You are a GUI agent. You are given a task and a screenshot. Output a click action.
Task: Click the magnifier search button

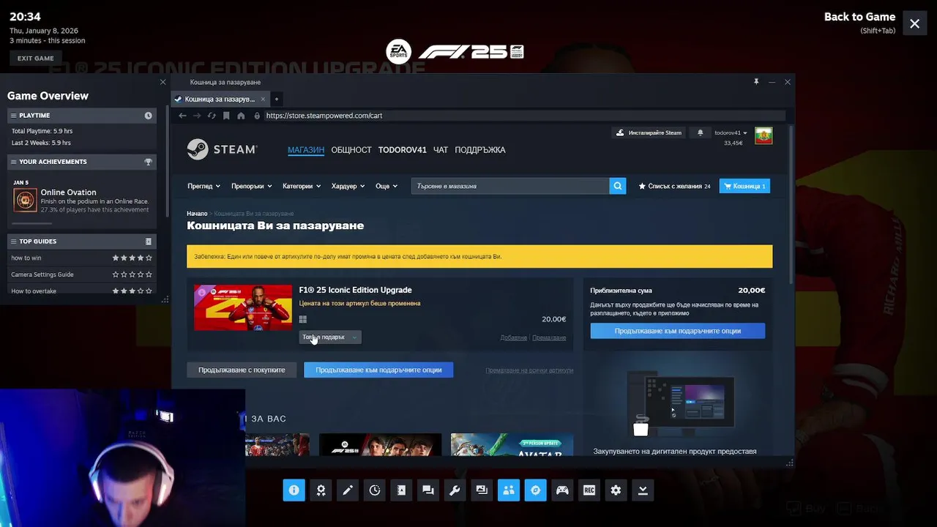pyautogui.click(x=619, y=186)
